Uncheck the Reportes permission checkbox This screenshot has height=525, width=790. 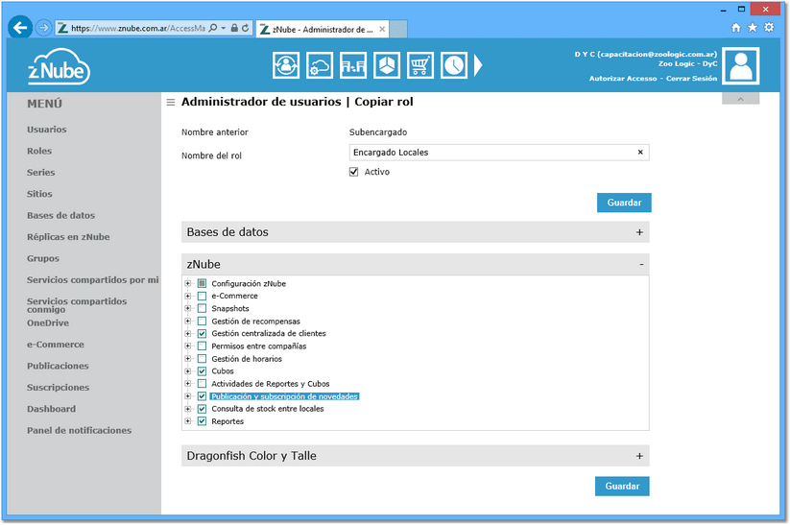[202, 421]
